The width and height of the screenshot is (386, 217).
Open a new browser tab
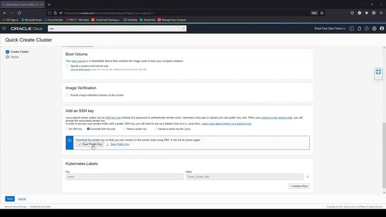click(49, 4)
